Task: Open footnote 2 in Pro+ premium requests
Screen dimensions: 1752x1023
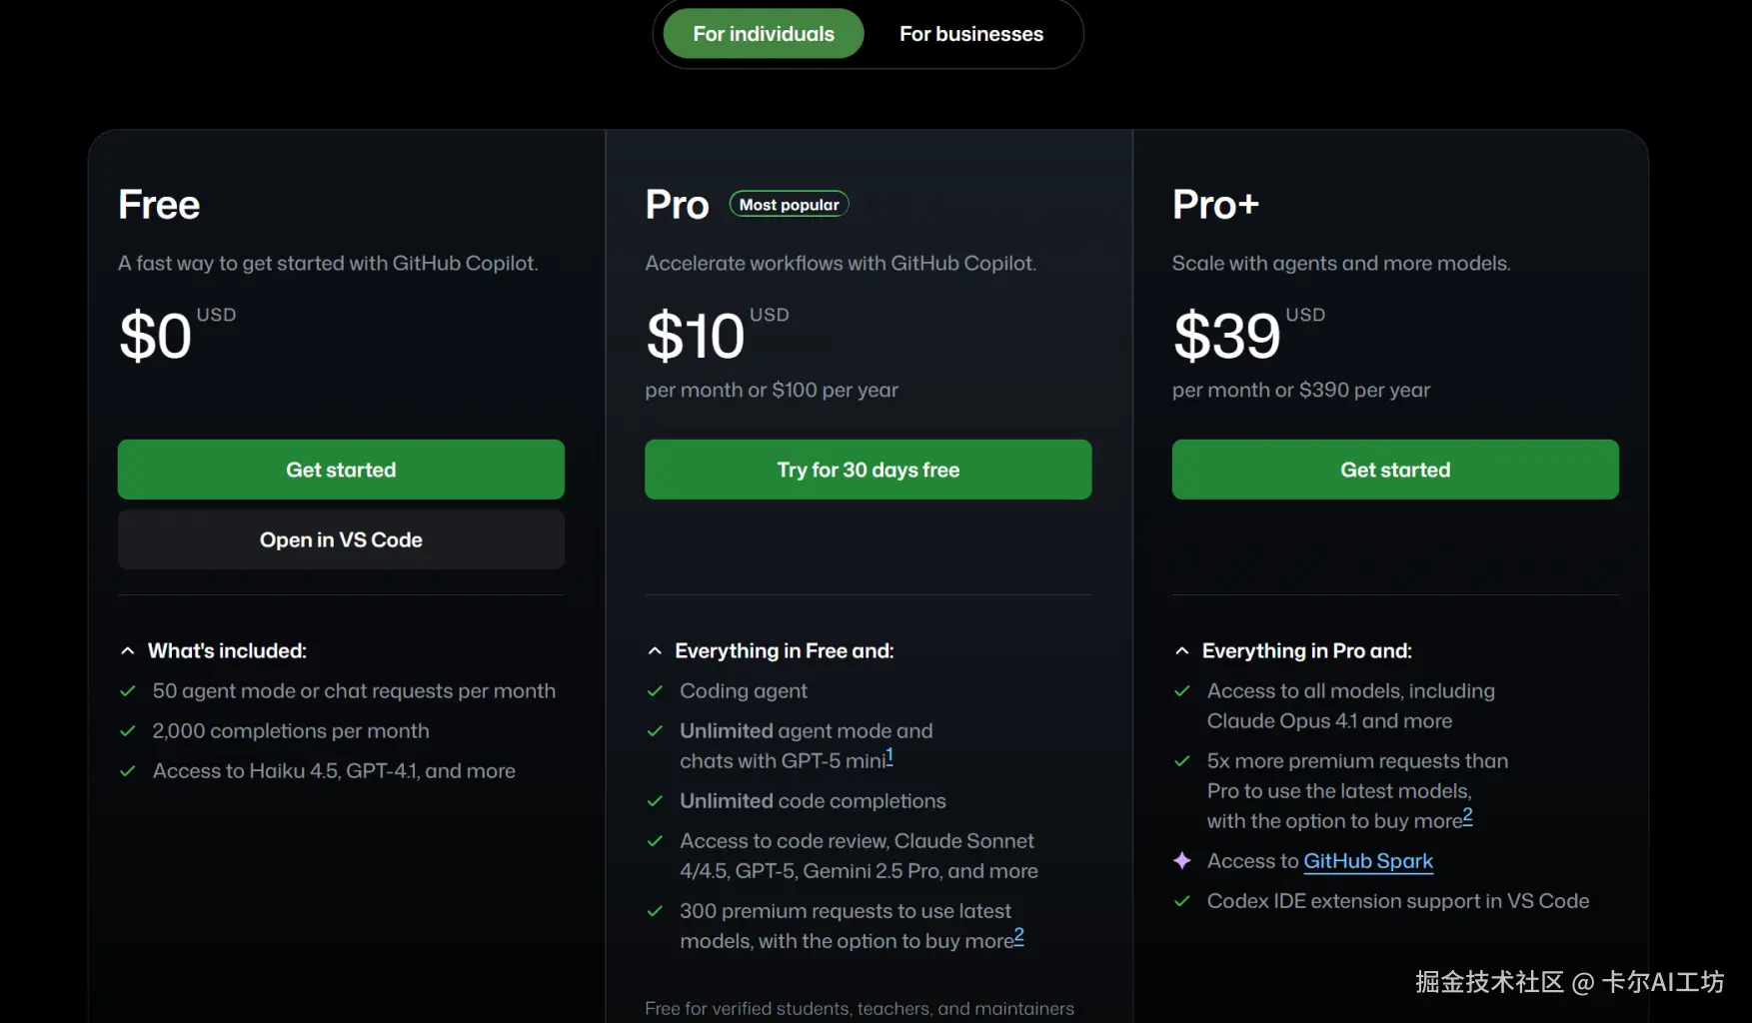Action: coord(1467,816)
